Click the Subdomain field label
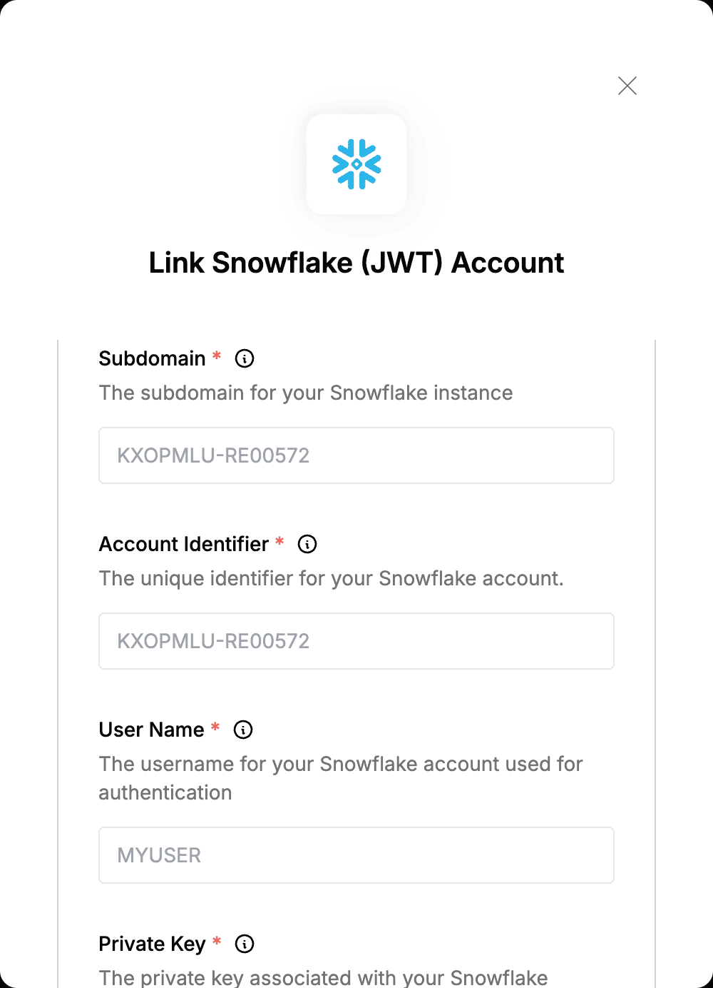 coord(152,358)
